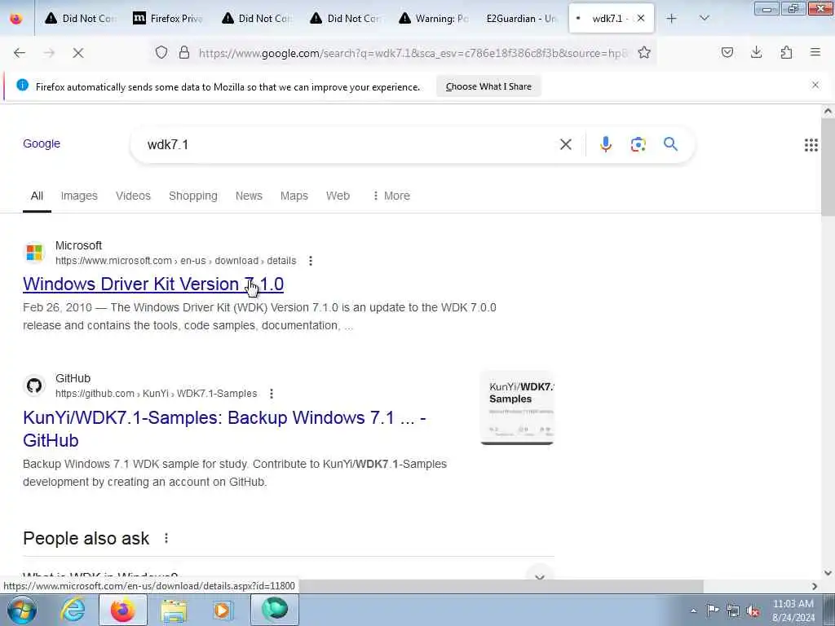Open GitHub result options menu

[272, 394]
